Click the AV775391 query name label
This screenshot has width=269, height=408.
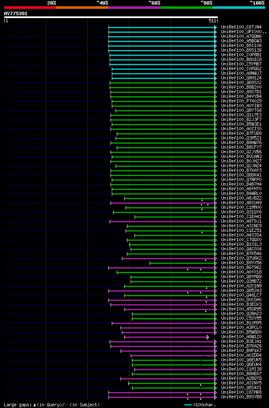click(x=16, y=13)
